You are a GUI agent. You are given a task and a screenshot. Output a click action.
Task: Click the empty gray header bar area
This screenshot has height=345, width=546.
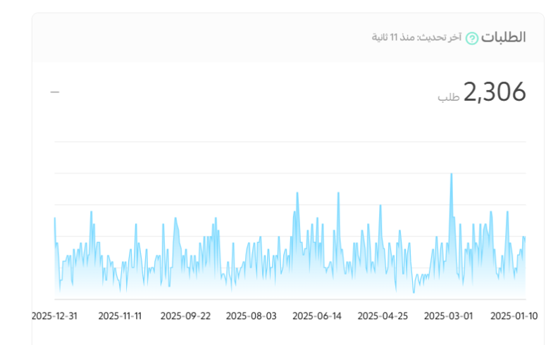211,37
